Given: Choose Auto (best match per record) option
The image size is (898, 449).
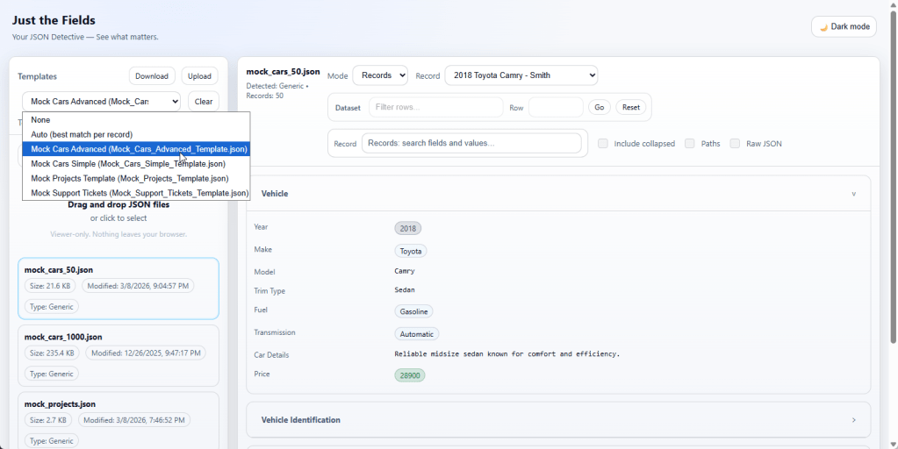Looking at the screenshot, I should pos(82,134).
